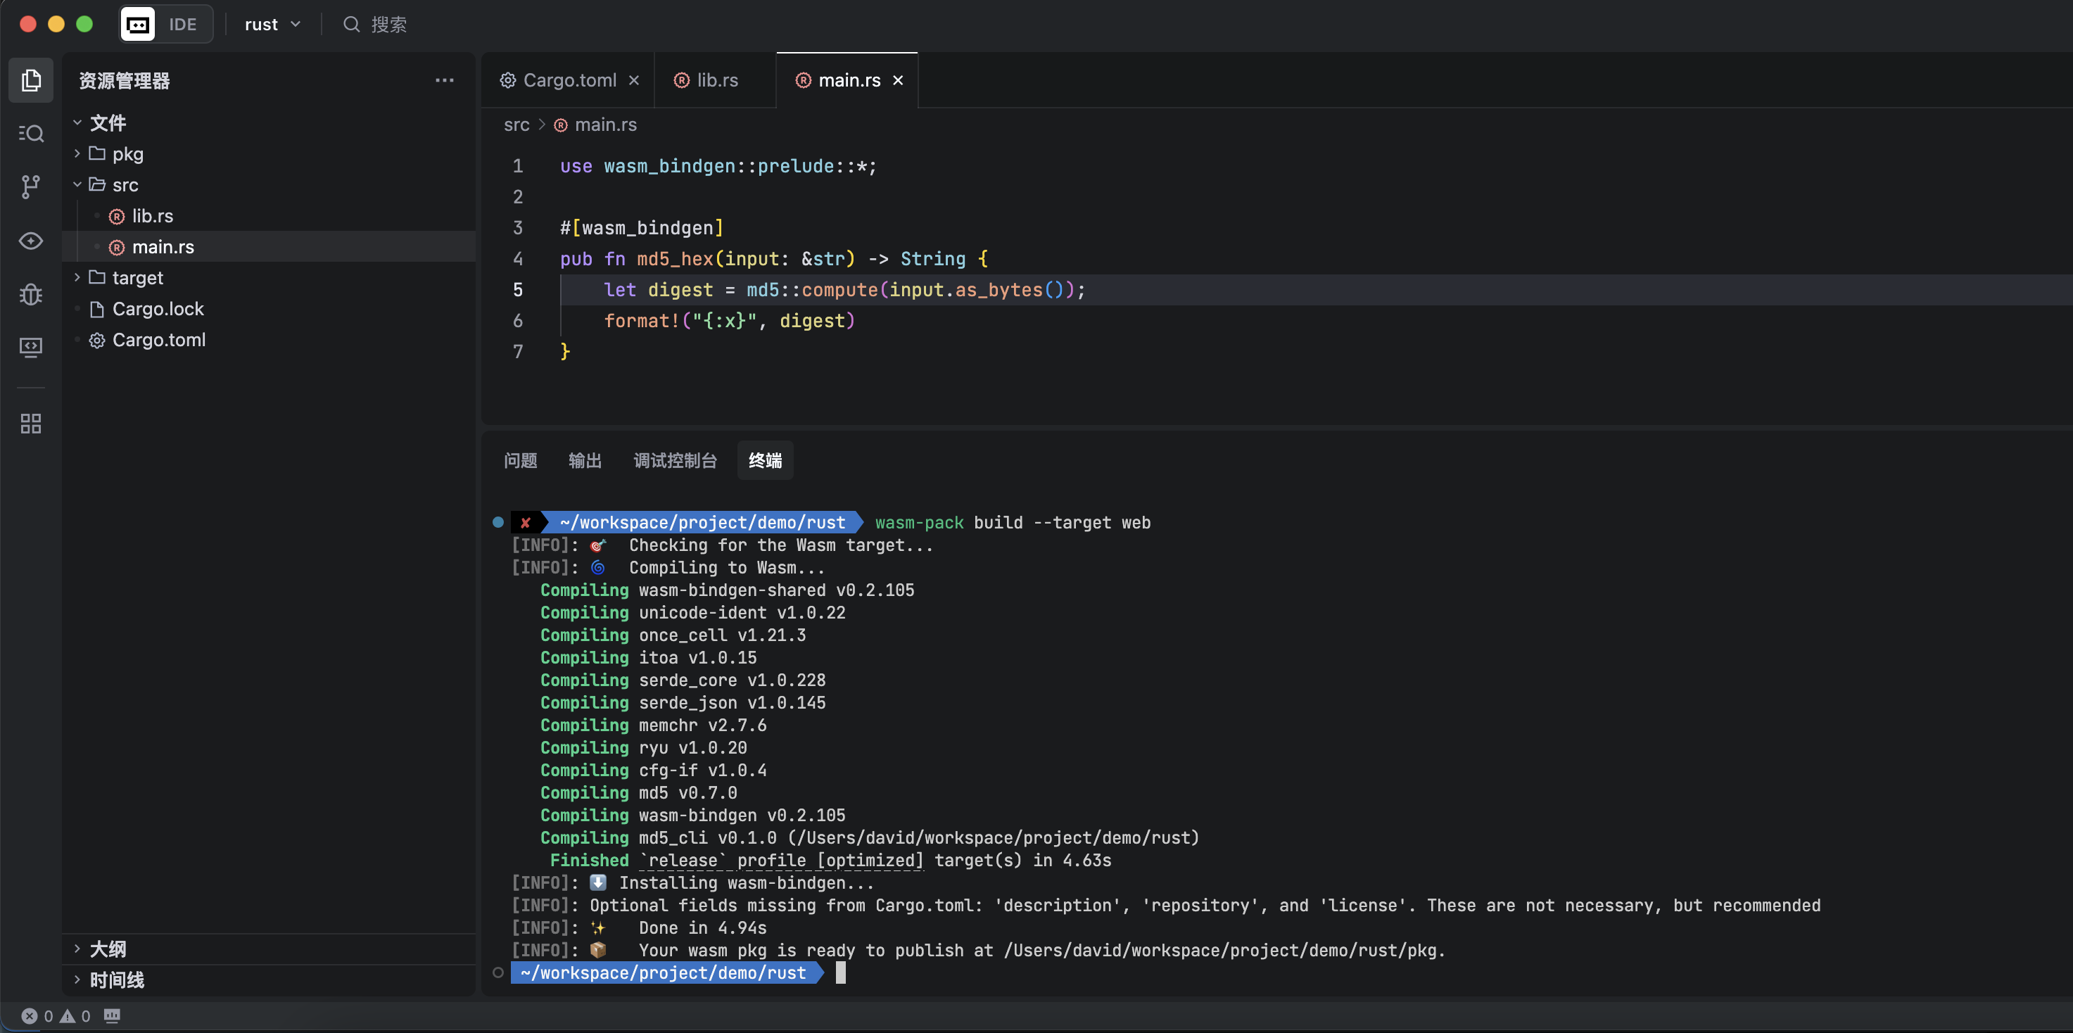Open the Extensions grid icon in sidebar
The image size is (2073, 1033).
click(x=30, y=423)
